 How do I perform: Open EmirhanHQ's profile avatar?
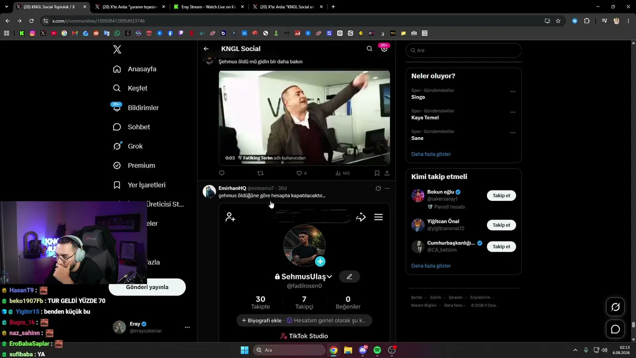click(x=209, y=191)
